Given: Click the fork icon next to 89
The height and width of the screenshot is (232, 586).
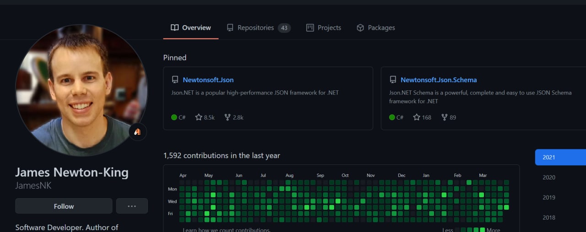Looking at the screenshot, I should coord(445,117).
